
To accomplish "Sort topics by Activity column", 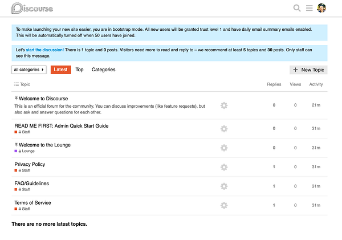I will click(x=316, y=84).
